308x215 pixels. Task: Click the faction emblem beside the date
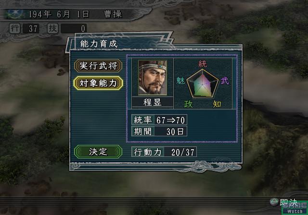(15, 14)
